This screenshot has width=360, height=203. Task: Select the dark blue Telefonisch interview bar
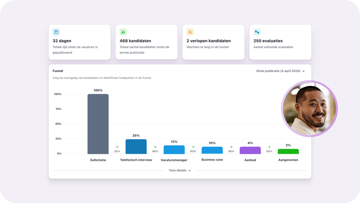pyautogui.click(x=136, y=146)
